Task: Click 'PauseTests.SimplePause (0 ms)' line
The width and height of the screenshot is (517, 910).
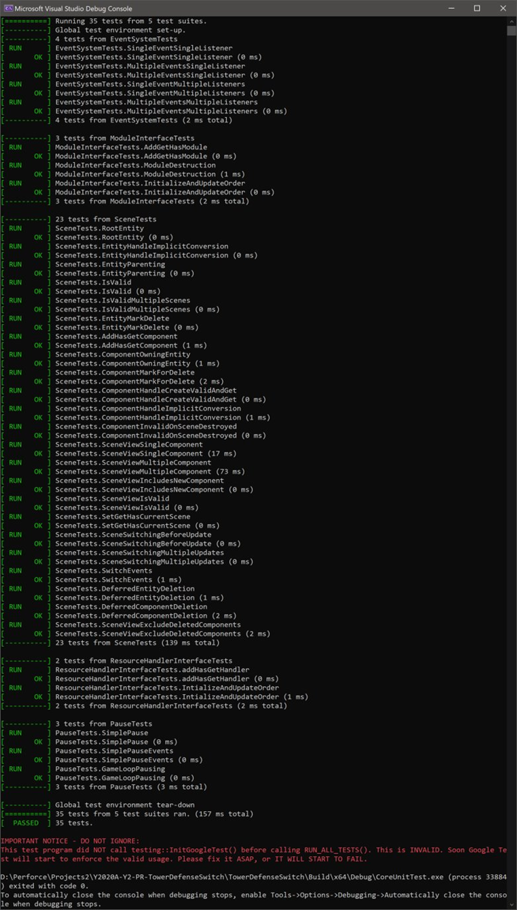Action: point(116,742)
